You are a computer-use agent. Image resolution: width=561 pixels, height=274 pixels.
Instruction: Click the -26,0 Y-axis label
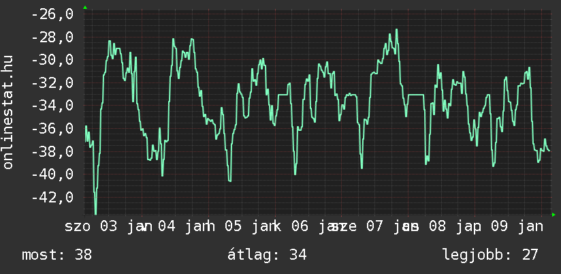click(53, 14)
